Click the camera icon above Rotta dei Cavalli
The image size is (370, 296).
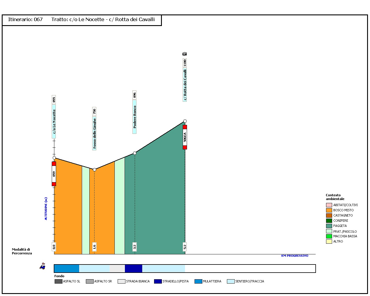click(184, 54)
